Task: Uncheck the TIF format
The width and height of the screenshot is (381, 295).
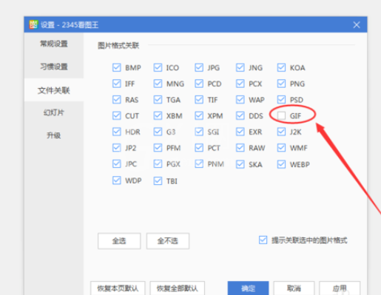Action: point(199,100)
